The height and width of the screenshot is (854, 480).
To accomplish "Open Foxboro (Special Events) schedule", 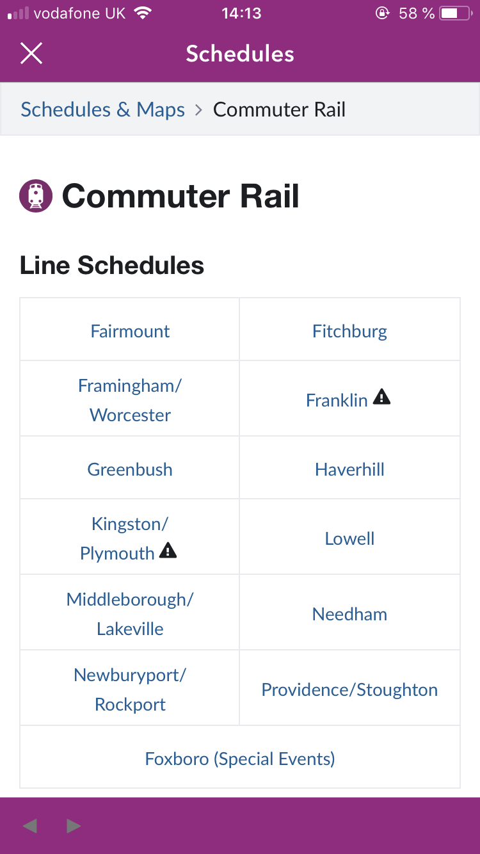I will pos(240,759).
